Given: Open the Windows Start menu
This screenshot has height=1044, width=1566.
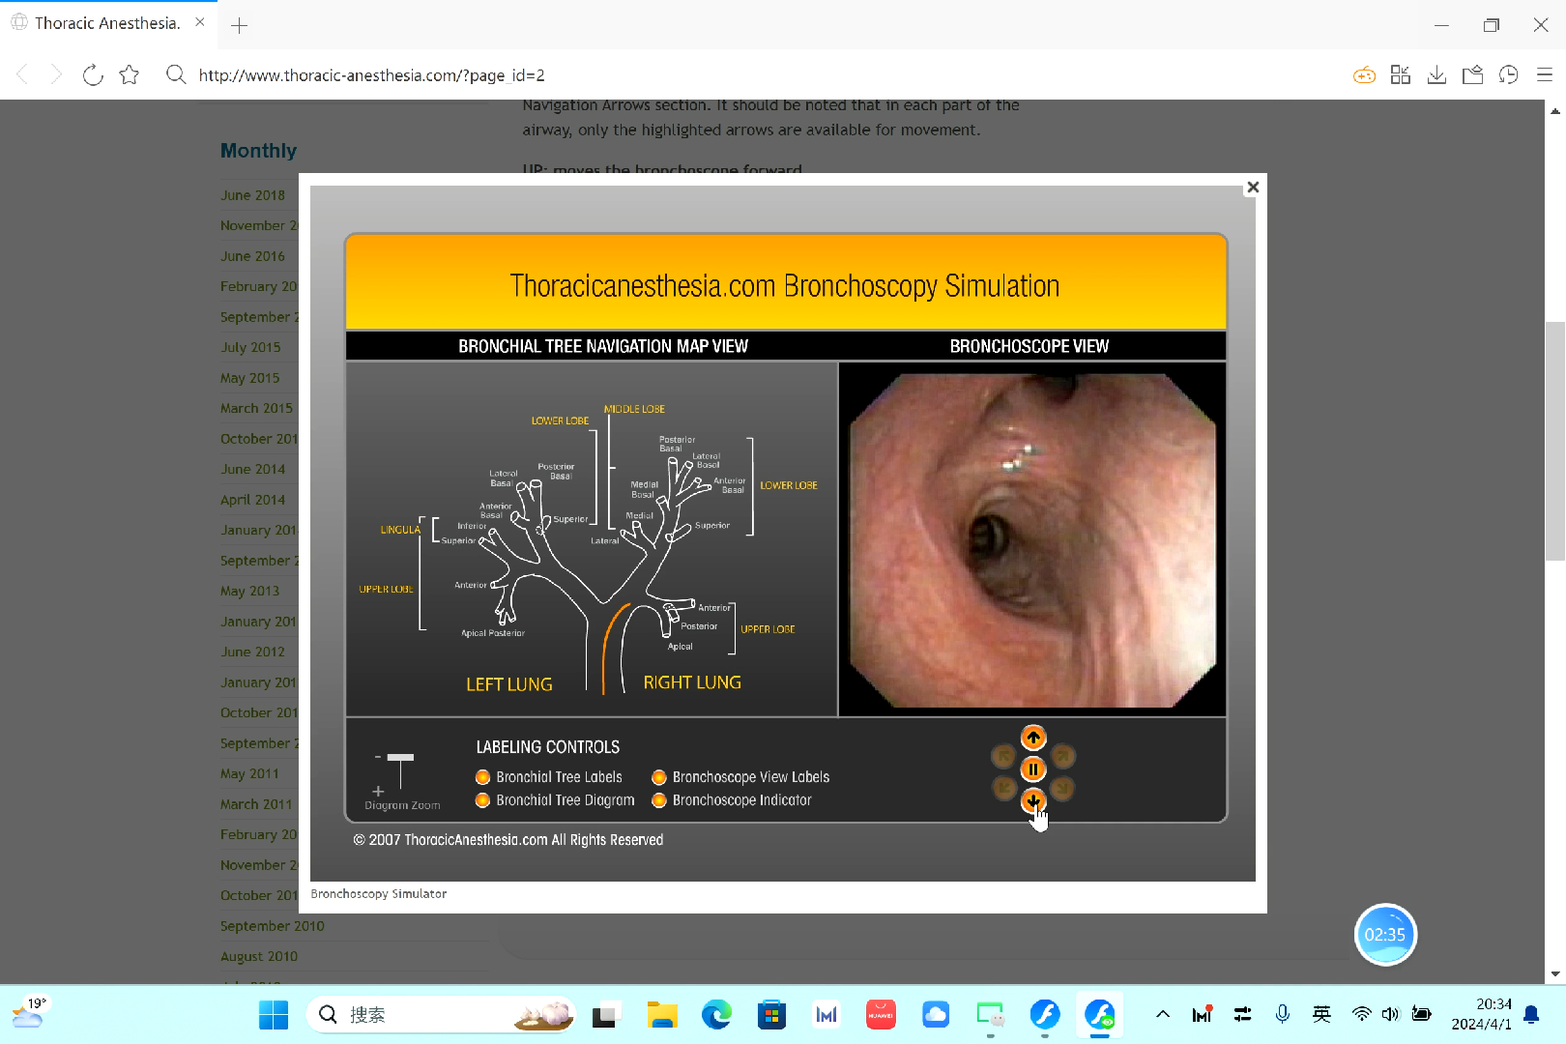Looking at the screenshot, I should tap(274, 1015).
